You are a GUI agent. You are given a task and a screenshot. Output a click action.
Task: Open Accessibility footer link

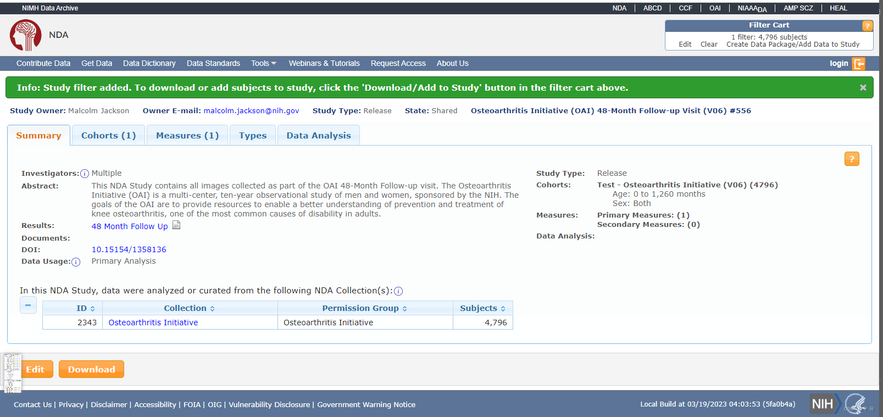tap(155, 404)
